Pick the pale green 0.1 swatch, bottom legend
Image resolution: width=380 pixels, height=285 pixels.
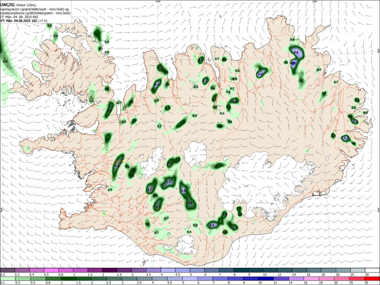point(8,278)
